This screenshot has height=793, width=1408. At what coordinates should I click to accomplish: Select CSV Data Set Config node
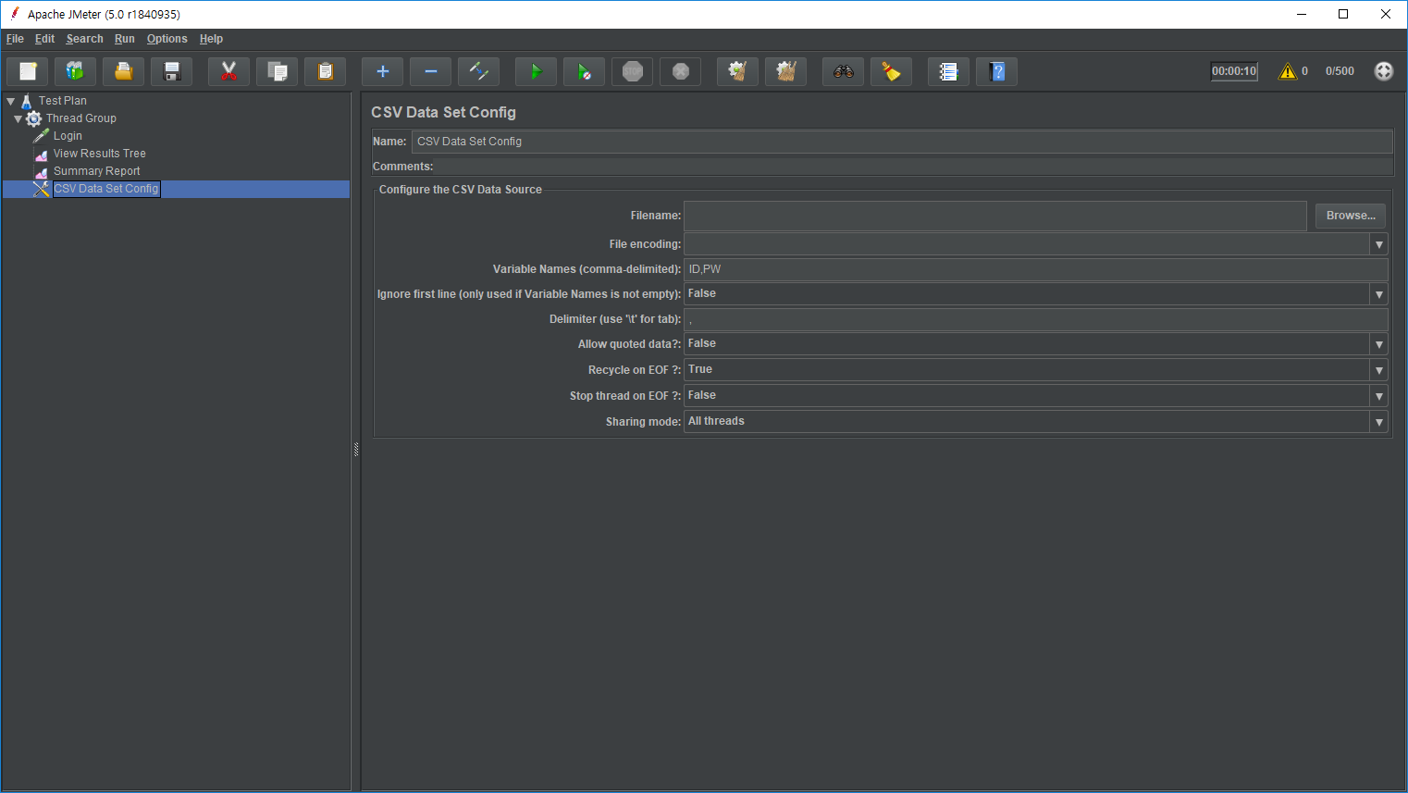106,189
